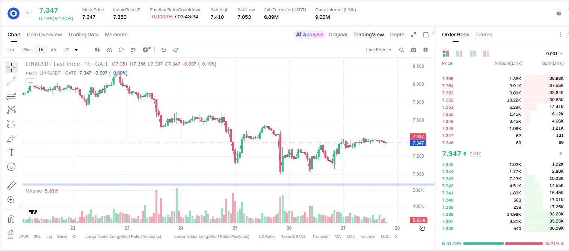Select the 4h timeframe interval
The height and width of the screenshot is (251, 569).
click(x=53, y=50)
